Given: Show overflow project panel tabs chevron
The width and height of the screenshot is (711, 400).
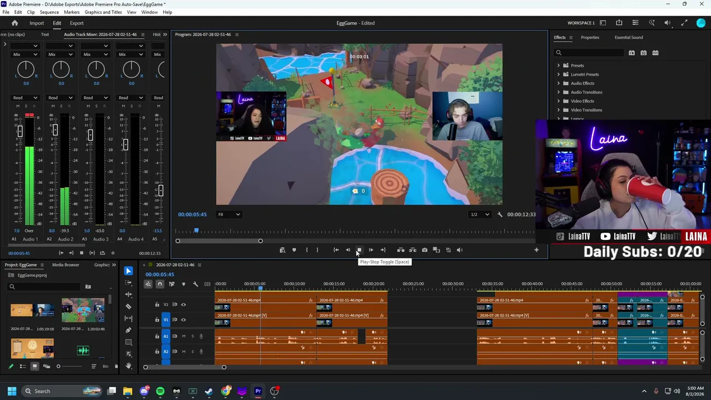Looking at the screenshot, I should [114, 265].
